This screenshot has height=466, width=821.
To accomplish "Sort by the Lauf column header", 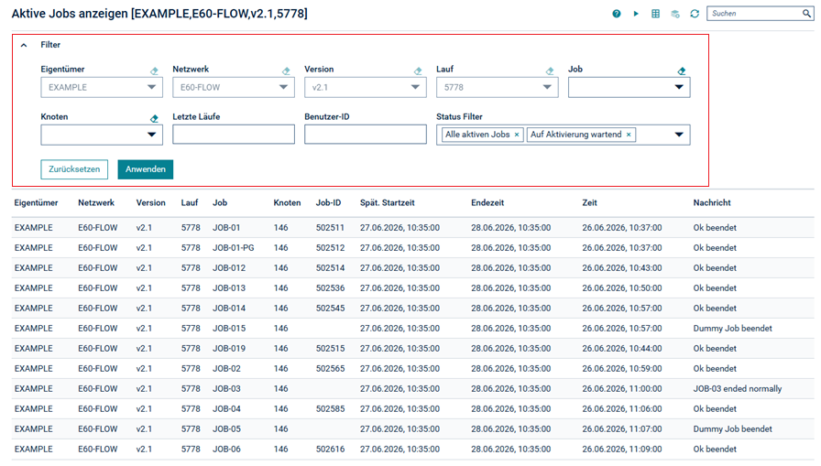I will pos(190,203).
